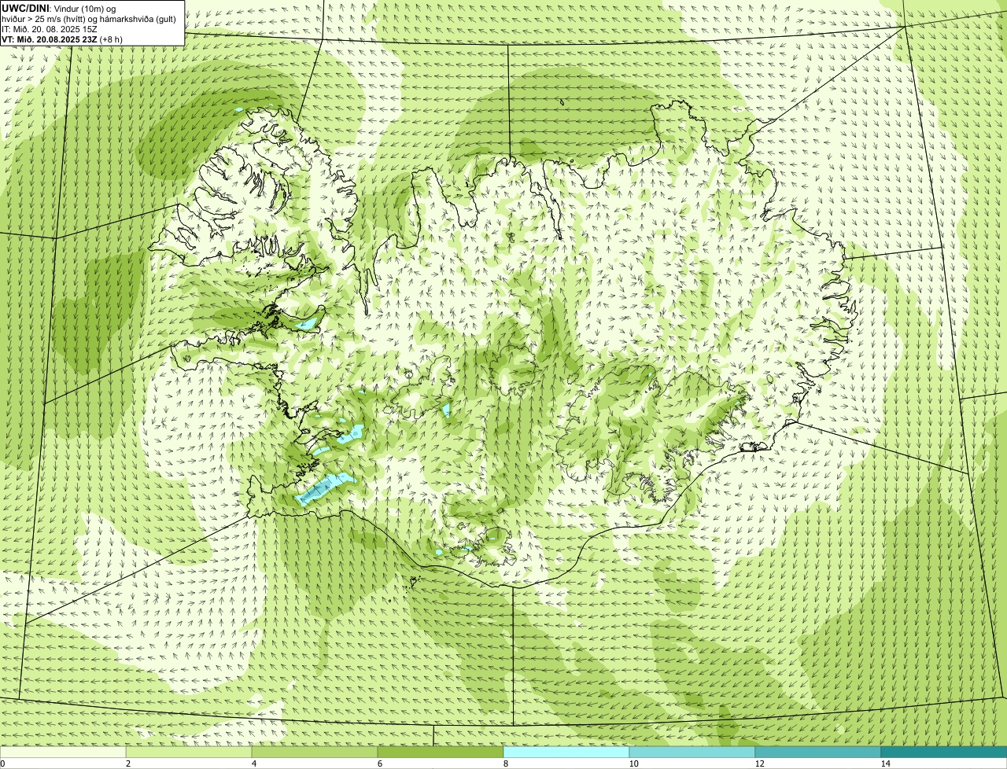
Task: Click the 2–4 m/s light green legend swatch
Action: coord(189,752)
